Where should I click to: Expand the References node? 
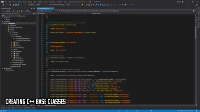pos(6,25)
